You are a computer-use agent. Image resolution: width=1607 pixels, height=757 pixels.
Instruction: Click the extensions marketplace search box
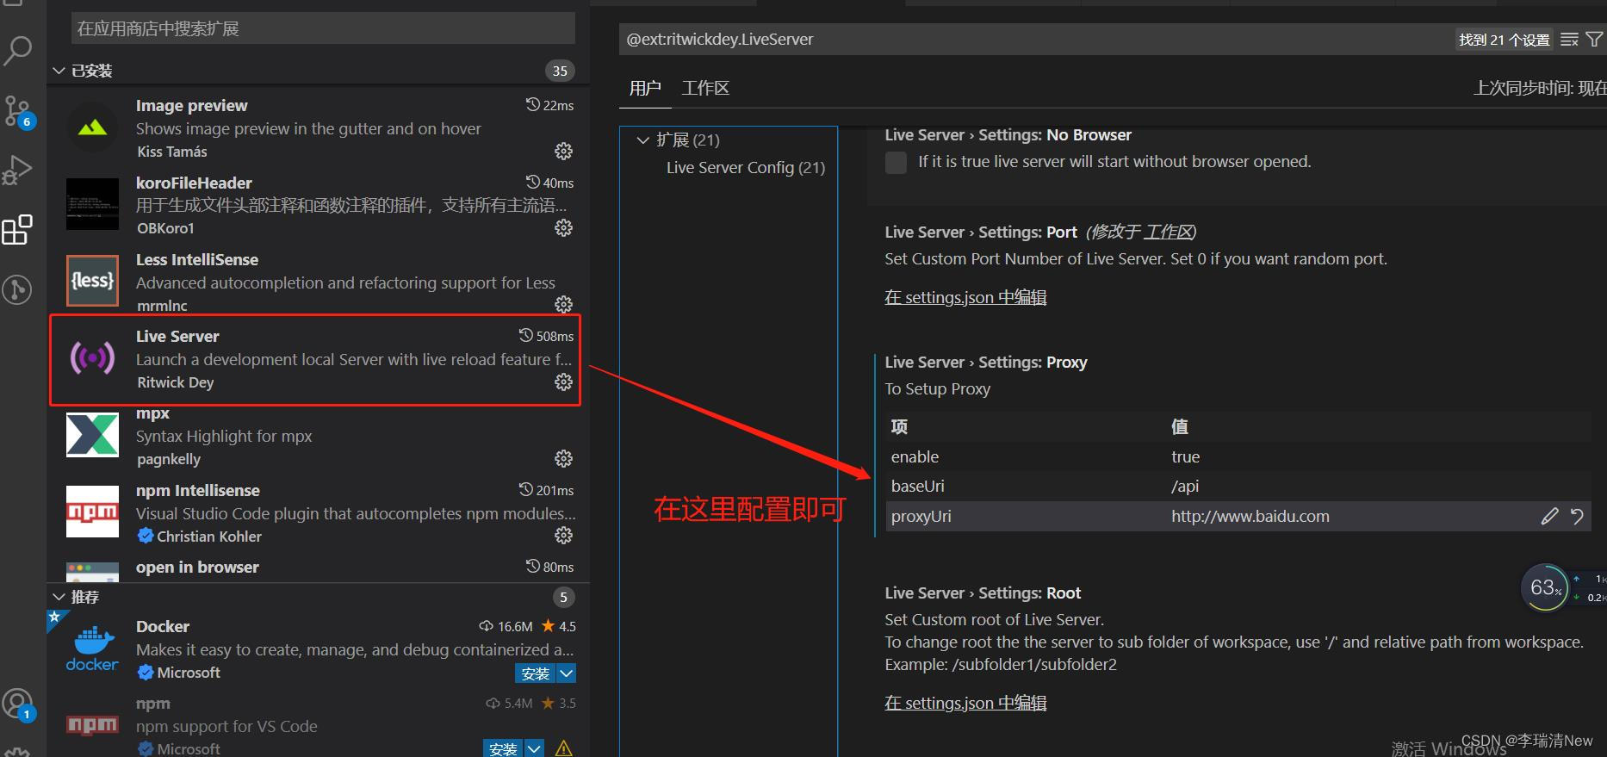[323, 28]
